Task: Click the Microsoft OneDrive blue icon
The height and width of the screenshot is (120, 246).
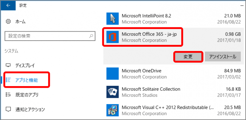Action: pos(113,74)
